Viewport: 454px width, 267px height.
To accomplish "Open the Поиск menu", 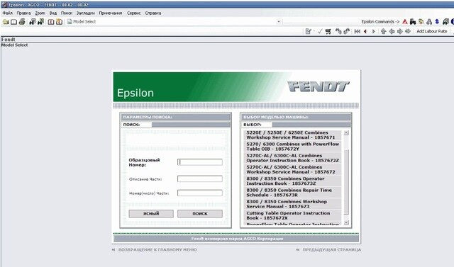I will 66,13.
